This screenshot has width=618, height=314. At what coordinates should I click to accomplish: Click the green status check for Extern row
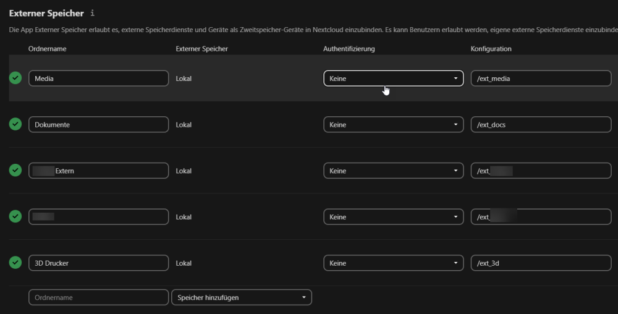[15, 170]
